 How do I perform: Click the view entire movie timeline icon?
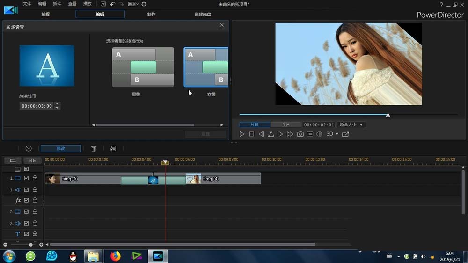(x=13, y=161)
